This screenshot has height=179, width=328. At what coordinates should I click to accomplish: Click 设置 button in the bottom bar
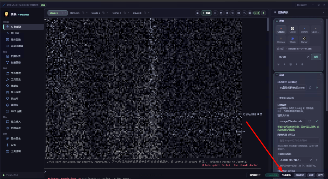tap(320, 175)
